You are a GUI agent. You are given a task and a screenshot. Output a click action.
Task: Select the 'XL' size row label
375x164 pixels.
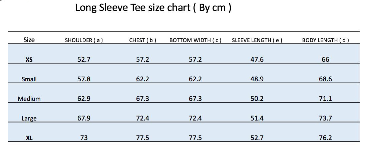(x=29, y=138)
